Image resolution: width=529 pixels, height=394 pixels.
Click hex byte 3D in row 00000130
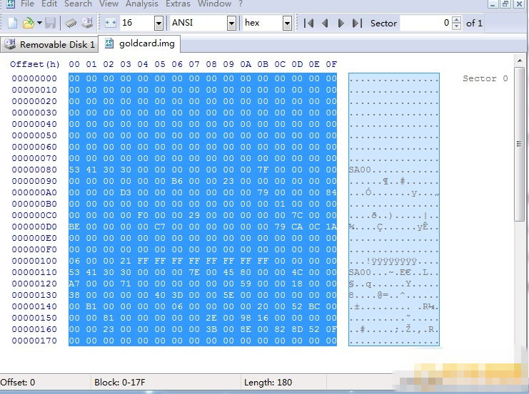click(177, 295)
